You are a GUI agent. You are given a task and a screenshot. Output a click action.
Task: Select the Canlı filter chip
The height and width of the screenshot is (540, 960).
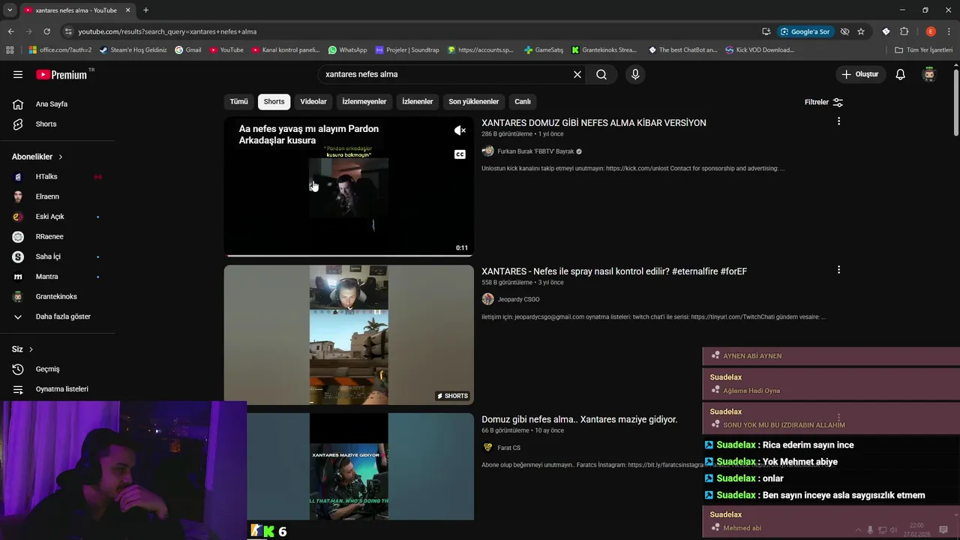[x=523, y=102]
